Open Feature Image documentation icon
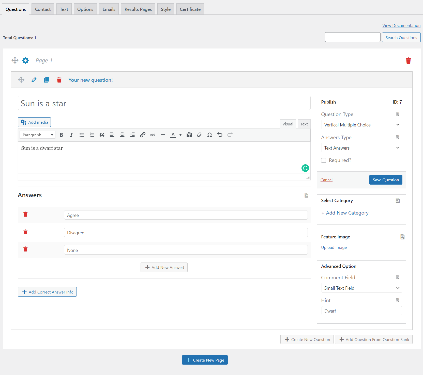Image resolution: width=423 pixels, height=375 pixels. [x=402, y=237]
